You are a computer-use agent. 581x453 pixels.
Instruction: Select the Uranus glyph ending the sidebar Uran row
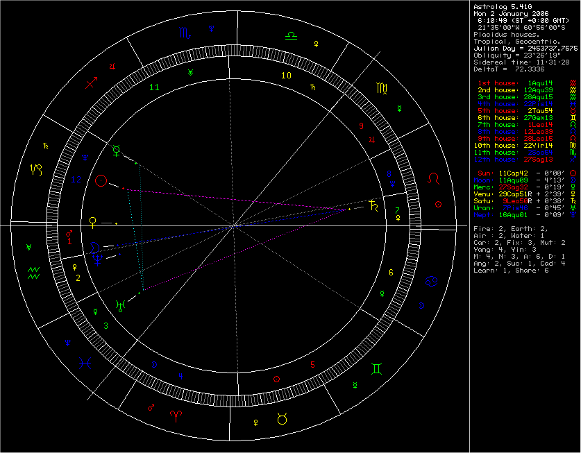click(573, 208)
